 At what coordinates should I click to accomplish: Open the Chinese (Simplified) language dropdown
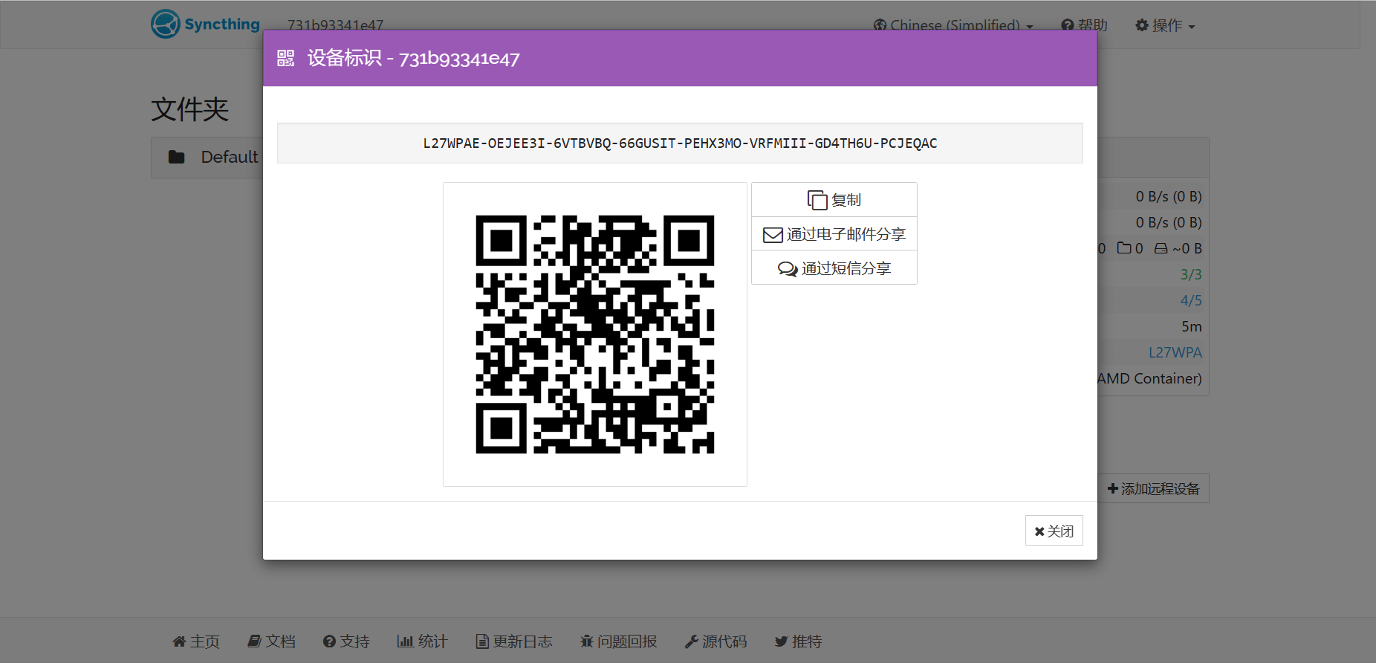953,25
